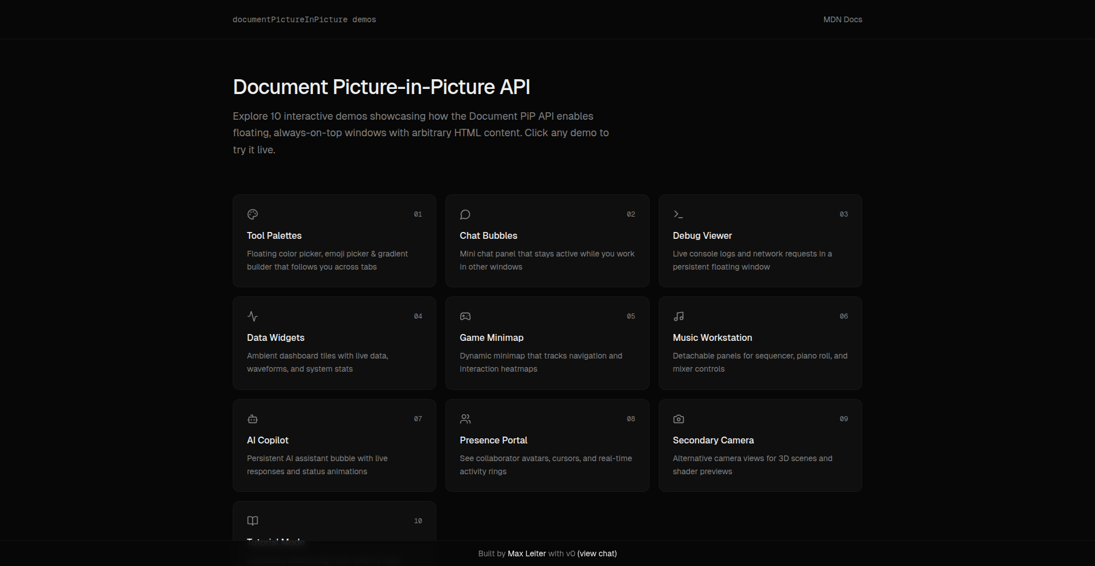Click the gamepad icon for Game Minimap

click(x=465, y=316)
